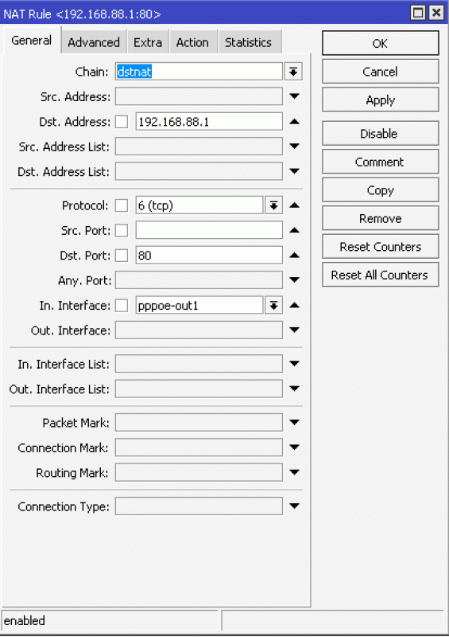Viewport: 449px width, 637px height.
Task: Expand the Dst. Address List field
Action: point(295,171)
